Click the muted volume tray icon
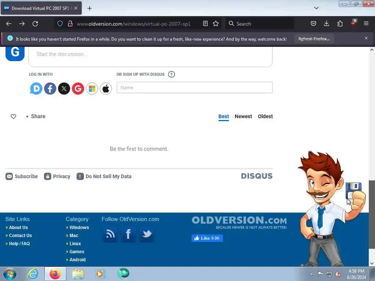This screenshot has height=281, width=375. pyautogui.click(x=338, y=274)
